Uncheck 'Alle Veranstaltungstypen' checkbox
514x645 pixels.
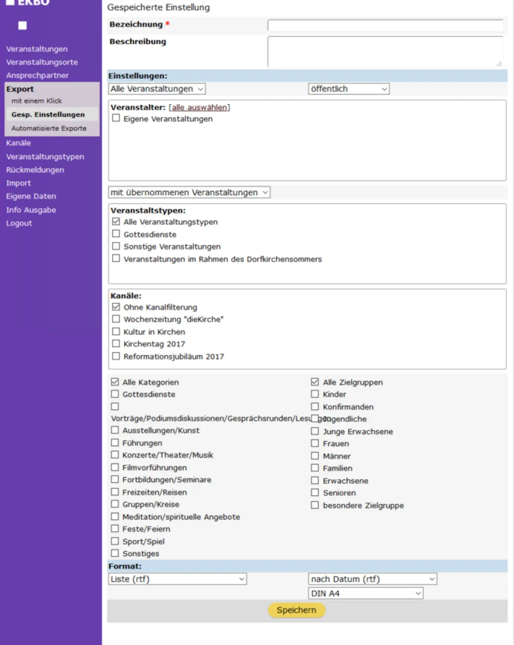pos(116,221)
